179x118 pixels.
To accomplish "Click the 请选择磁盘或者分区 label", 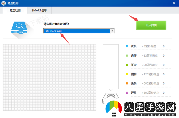I will coord(56,24).
